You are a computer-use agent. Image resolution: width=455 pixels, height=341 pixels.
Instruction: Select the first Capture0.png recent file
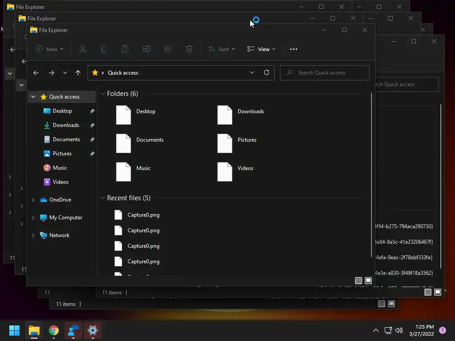point(137,215)
